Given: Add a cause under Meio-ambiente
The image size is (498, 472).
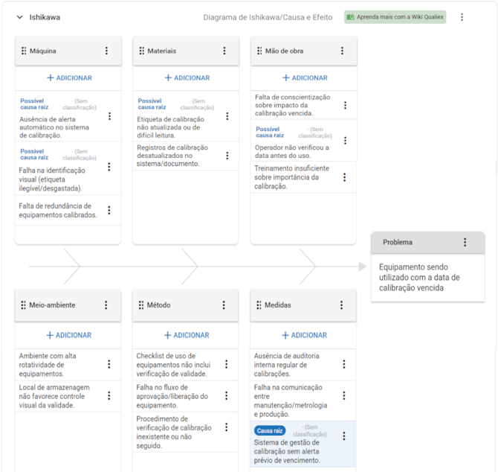Looking at the screenshot, I should [x=69, y=335].
